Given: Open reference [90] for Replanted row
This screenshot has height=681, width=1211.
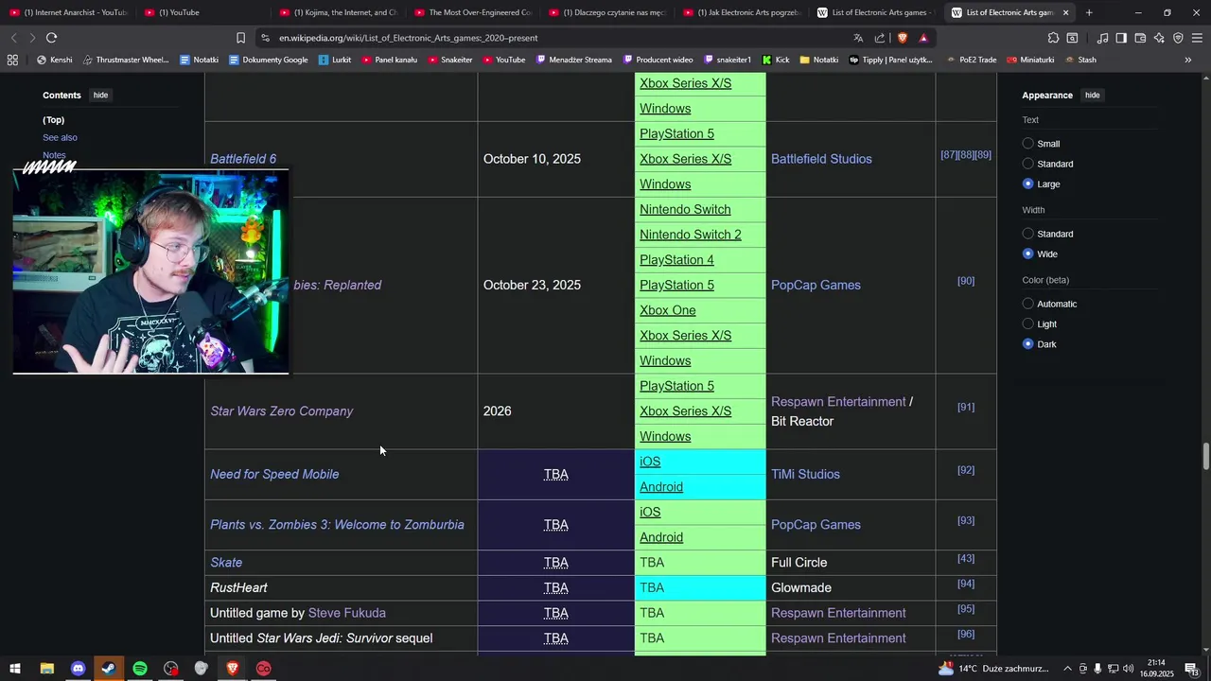Looking at the screenshot, I should [966, 281].
